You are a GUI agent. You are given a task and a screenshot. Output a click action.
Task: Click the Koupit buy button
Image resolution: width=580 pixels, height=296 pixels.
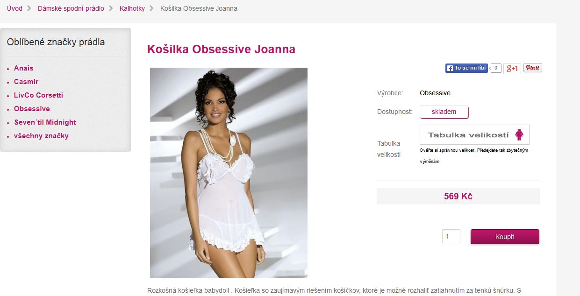[x=505, y=237]
